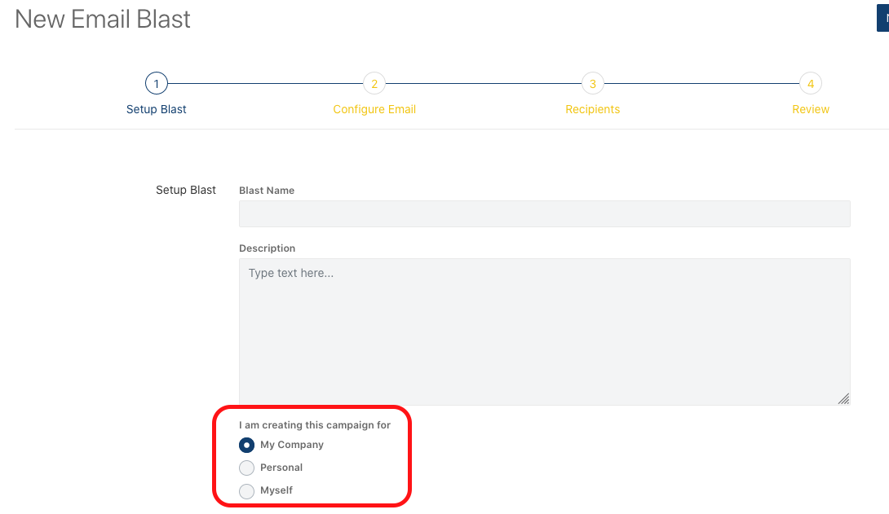
Task: Go to step 1 circle in wizard
Action: (157, 84)
